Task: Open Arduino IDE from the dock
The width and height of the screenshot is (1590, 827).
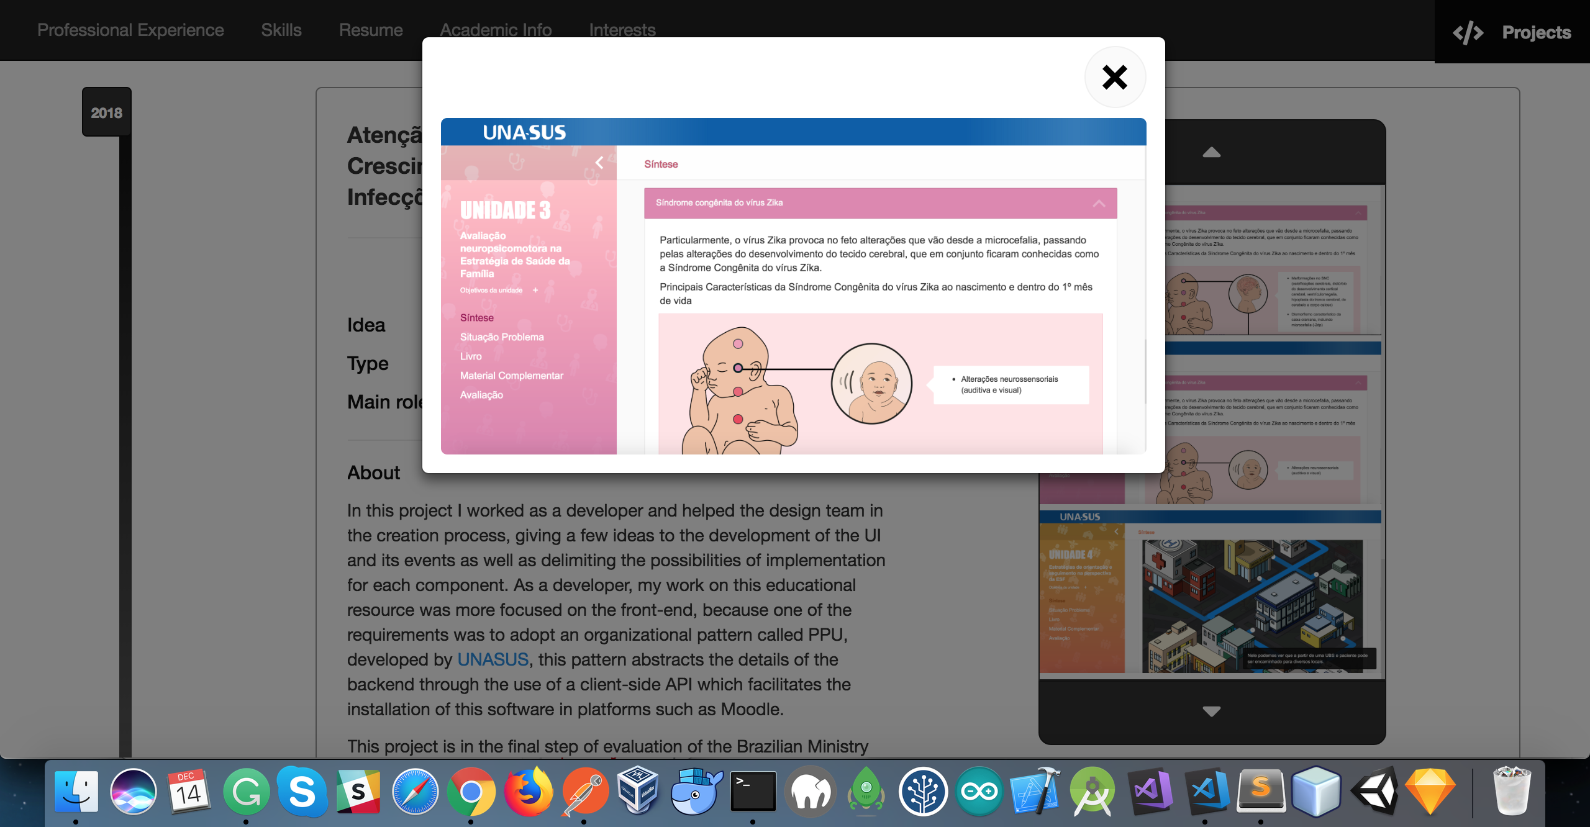Action: coord(979,792)
